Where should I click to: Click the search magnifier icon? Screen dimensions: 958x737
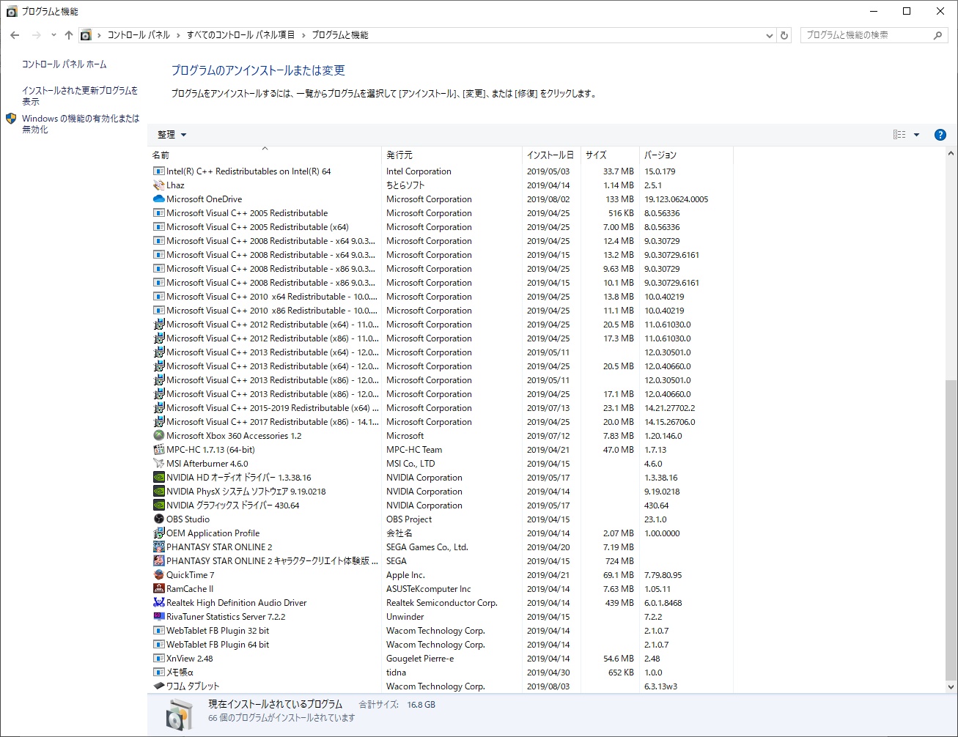937,35
